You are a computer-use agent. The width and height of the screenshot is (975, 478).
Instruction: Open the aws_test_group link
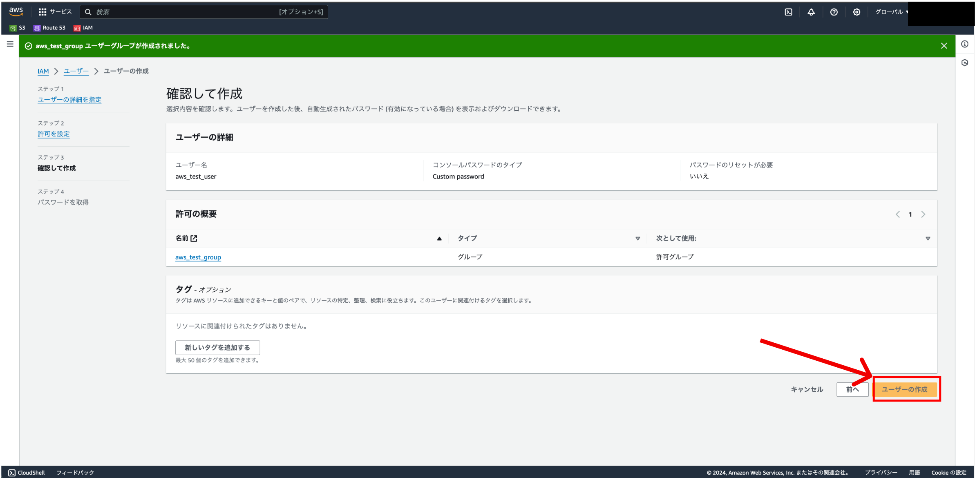point(198,257)
